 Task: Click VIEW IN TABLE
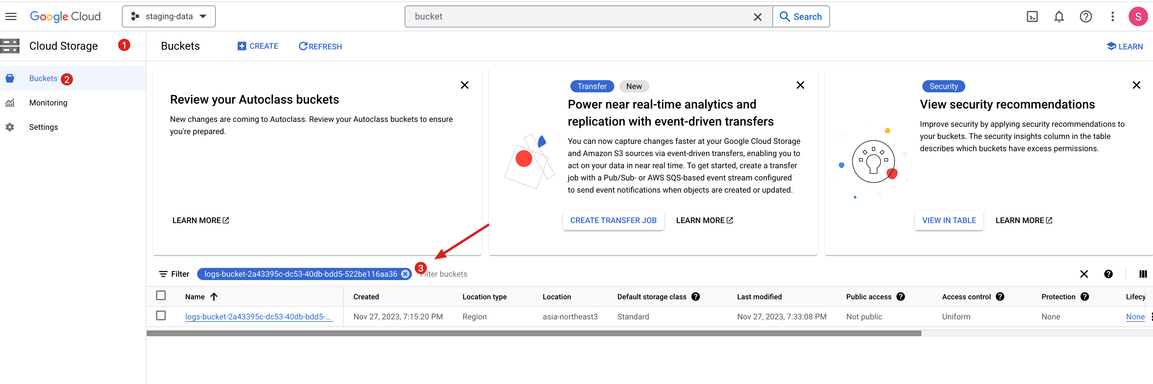(x=949, y=220)
